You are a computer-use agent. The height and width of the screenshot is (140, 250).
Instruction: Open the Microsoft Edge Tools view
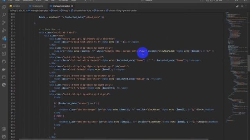coord(4,85)
